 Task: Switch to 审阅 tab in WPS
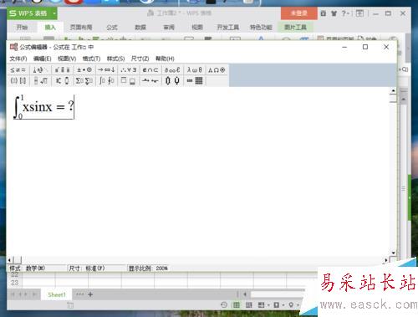[169, 28]
